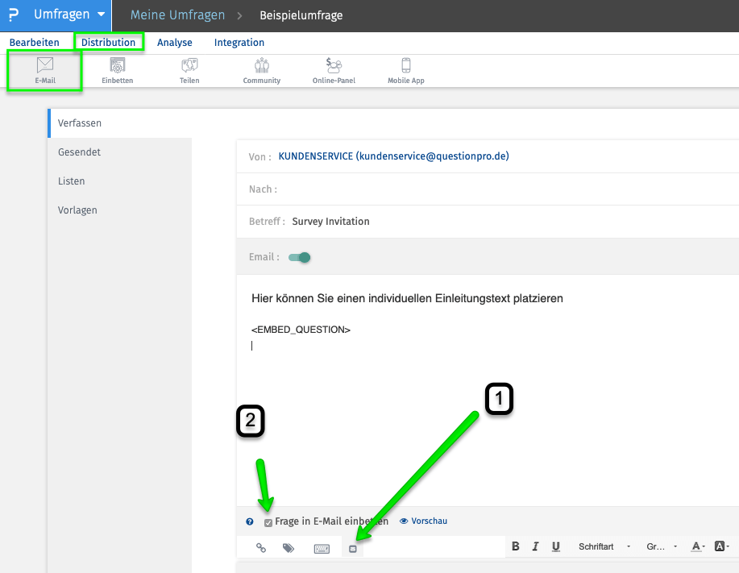Open the font size dropdown
Screen dimensions: 739x573
(662, 546)
